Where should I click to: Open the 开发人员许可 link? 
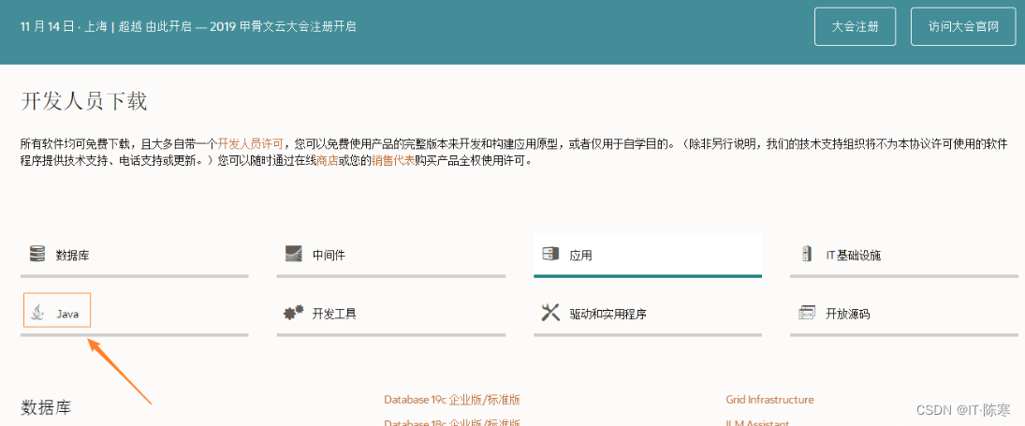click(x=250, y=143)
